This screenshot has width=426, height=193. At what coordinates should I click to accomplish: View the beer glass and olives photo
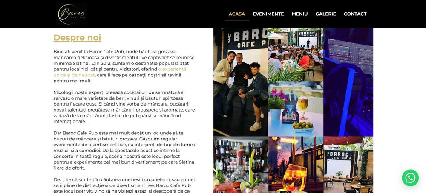[296, 109]
